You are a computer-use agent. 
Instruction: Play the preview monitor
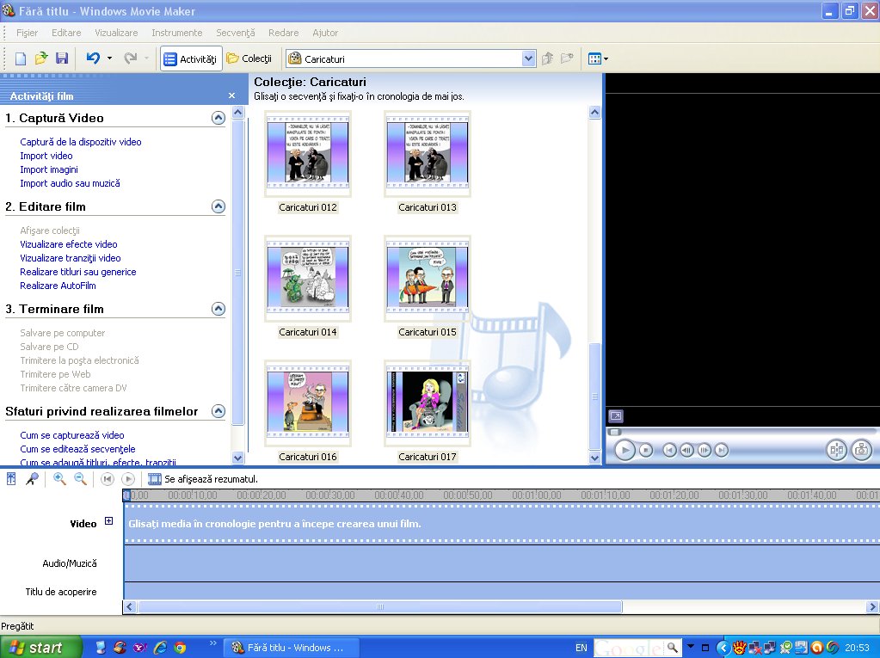(625, 450)
